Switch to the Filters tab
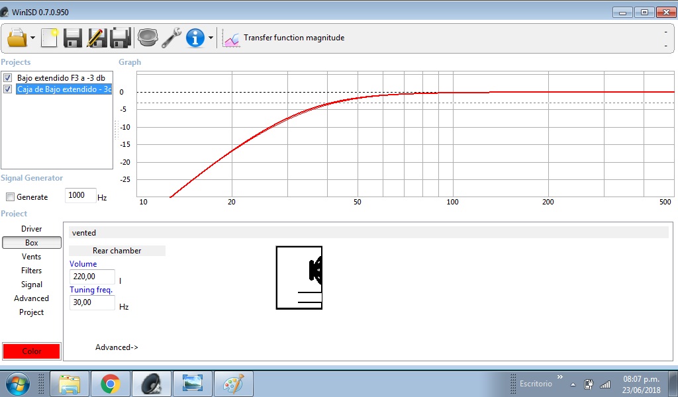Image resolution: width=678 pixels, height=397 pixels. point(32,271)
